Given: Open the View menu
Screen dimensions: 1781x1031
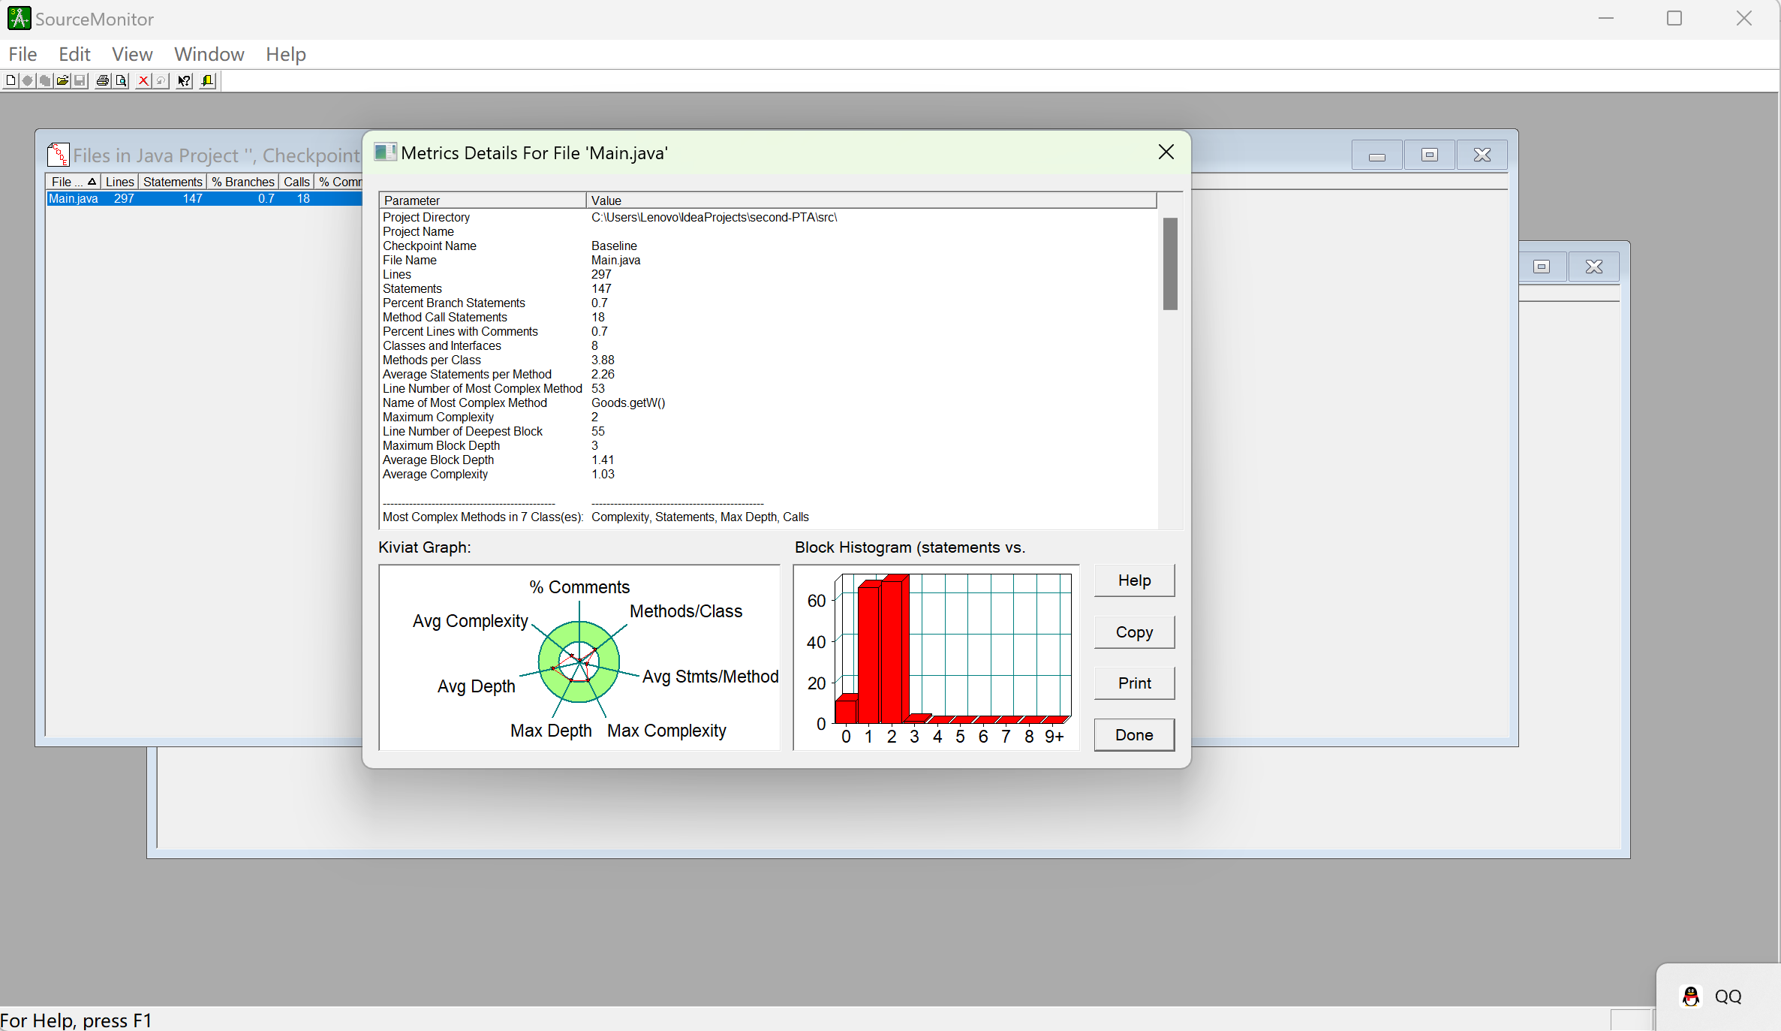Looking at the screenshot, I should [132, 54].
